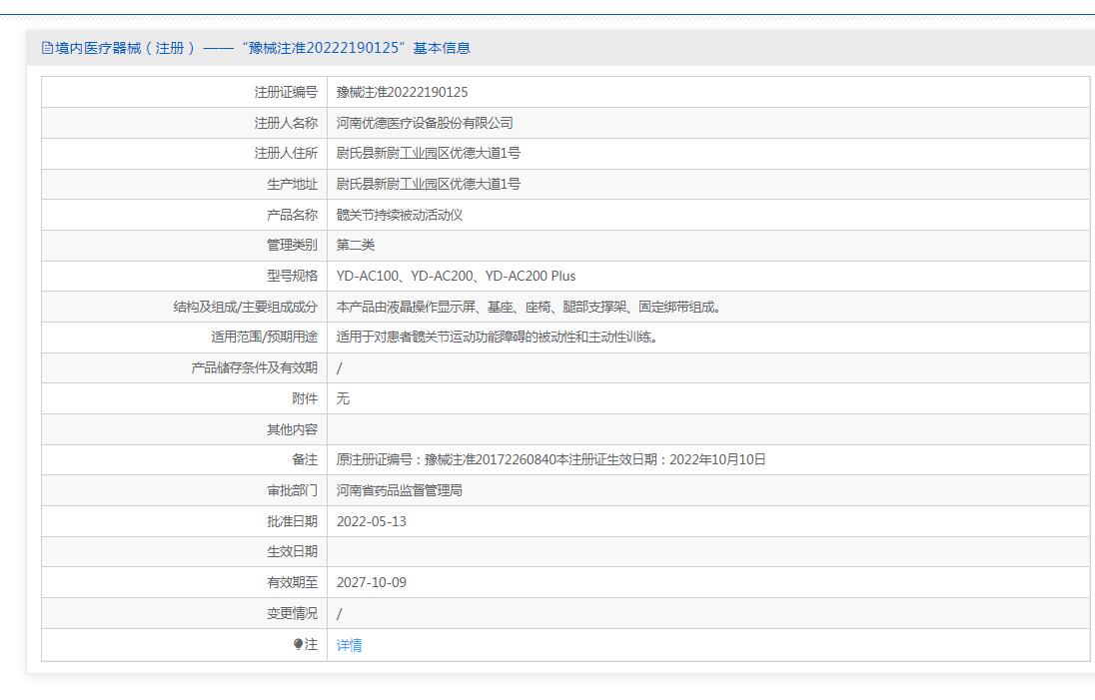
Task: Click the 附件 value 无
Action: click(343, 398)
